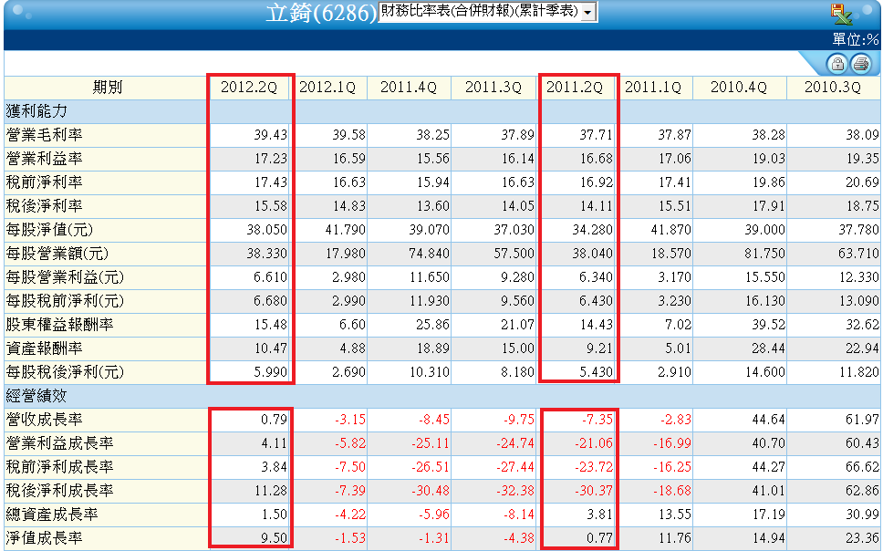The height and width of the screenshot is (551, 883).
Task: Click 28.44 in the 資產報酬率 row
Action: point(768,348)
